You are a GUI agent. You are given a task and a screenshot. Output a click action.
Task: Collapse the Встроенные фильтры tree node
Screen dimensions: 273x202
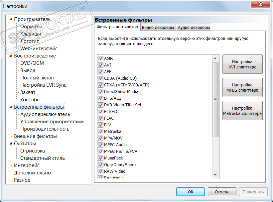(x=10, y=107)
